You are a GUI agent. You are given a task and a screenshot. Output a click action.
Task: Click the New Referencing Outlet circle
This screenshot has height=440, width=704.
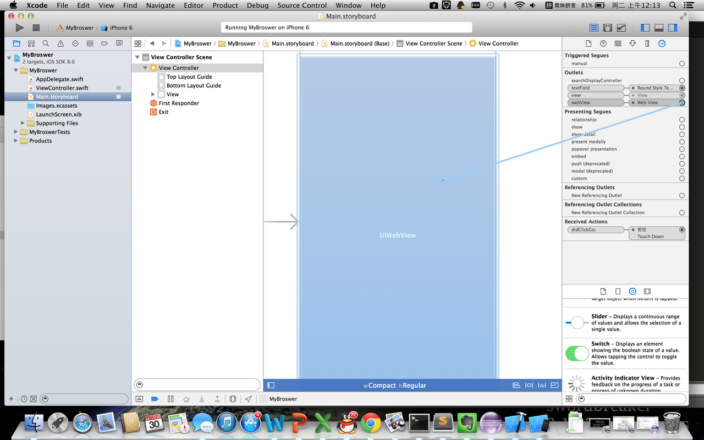682,196
